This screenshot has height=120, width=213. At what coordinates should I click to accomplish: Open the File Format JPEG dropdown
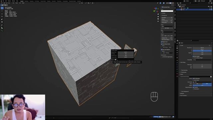pyautogui.click(x=202, y=82)
